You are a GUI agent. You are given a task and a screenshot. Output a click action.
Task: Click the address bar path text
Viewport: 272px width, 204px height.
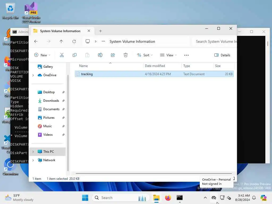(132, 41)
